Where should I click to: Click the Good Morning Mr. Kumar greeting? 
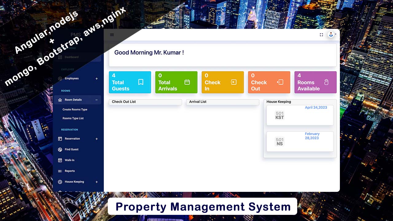(149, 52)
